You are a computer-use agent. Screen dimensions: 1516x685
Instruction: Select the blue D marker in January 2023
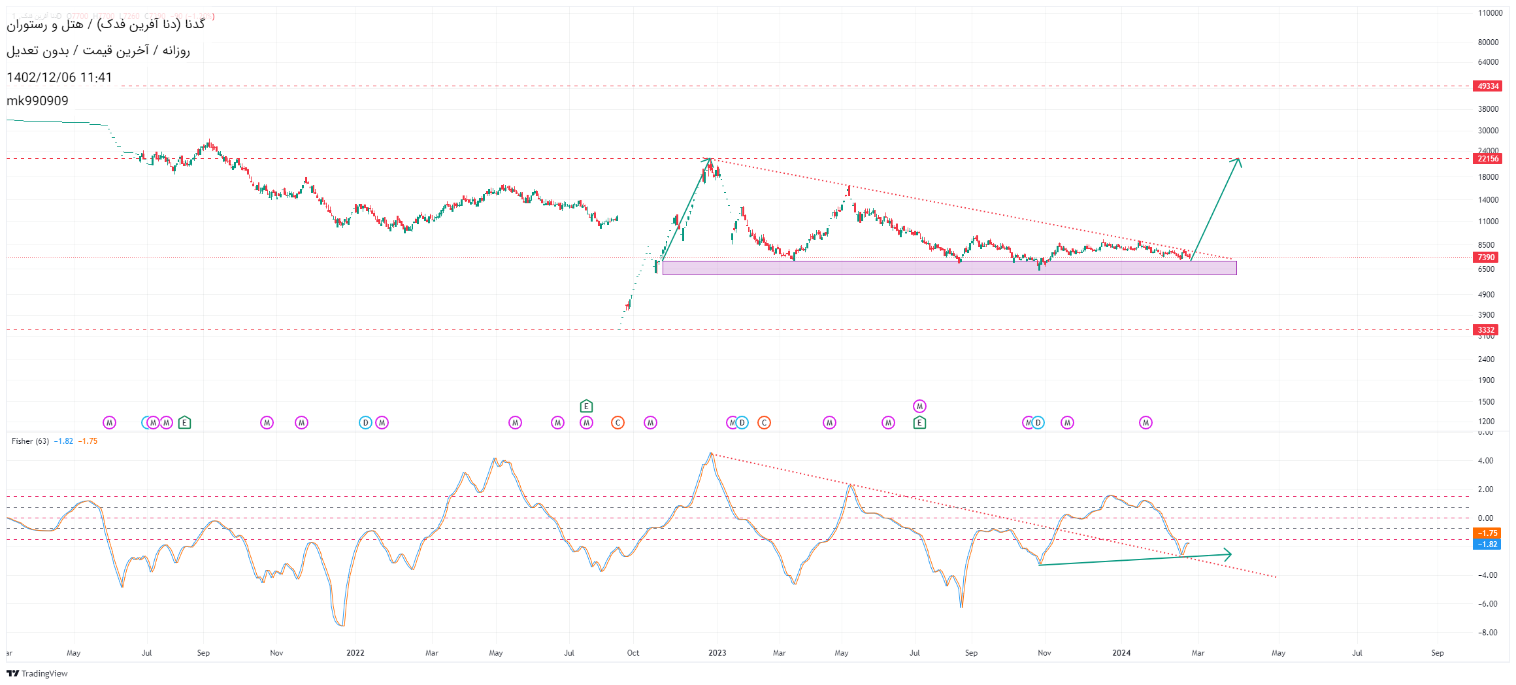[742, 423]
